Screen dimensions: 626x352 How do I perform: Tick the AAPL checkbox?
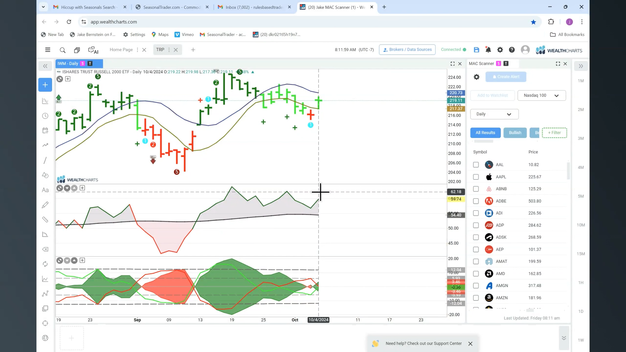point(476,177)
